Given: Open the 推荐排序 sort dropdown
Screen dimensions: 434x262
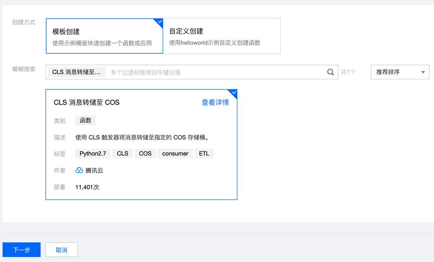Looking at the screenshot, I should coord(400,72).
